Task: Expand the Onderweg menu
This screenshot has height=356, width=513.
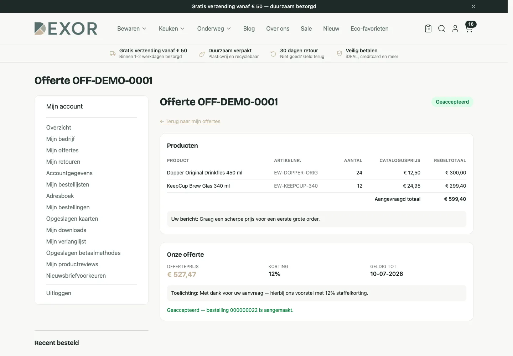Action: [x=214, y=28]
